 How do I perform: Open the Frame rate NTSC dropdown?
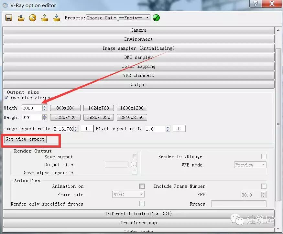(128, 195)
